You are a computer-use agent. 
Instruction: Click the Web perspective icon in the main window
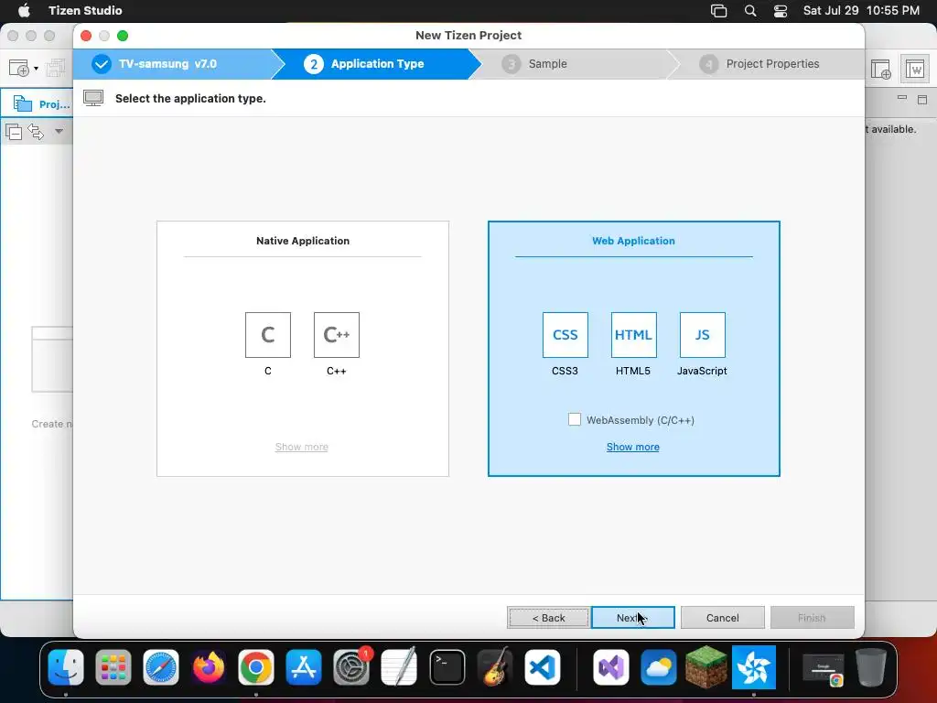coord(915,69)
